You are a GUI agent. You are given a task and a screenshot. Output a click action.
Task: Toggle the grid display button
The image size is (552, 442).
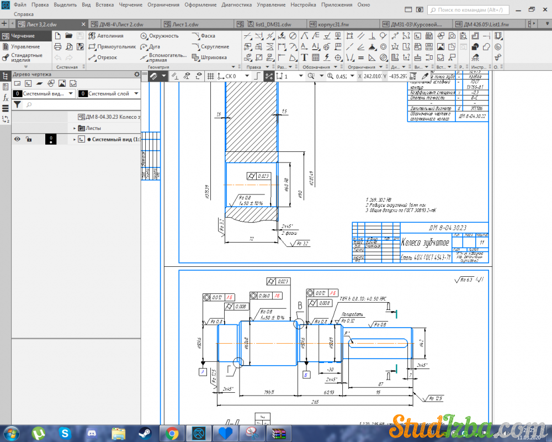pos(210,76)
